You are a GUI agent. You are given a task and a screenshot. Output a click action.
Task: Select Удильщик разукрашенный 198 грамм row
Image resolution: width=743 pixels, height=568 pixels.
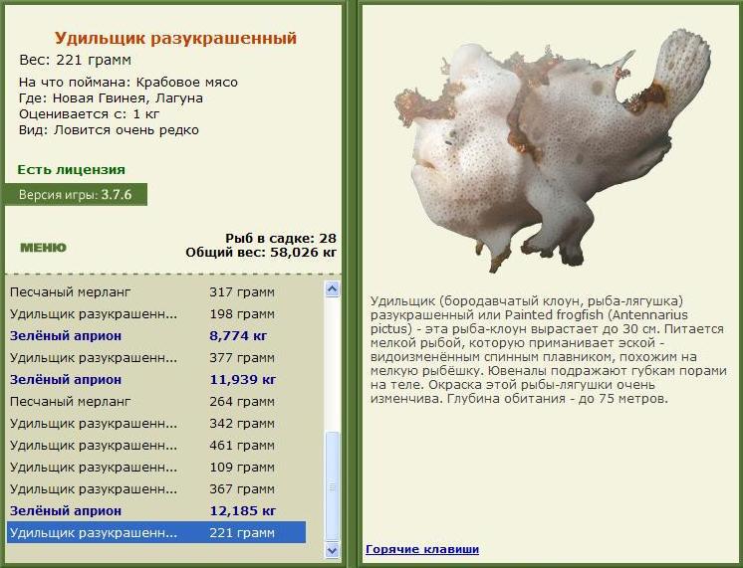coord(156,313)
